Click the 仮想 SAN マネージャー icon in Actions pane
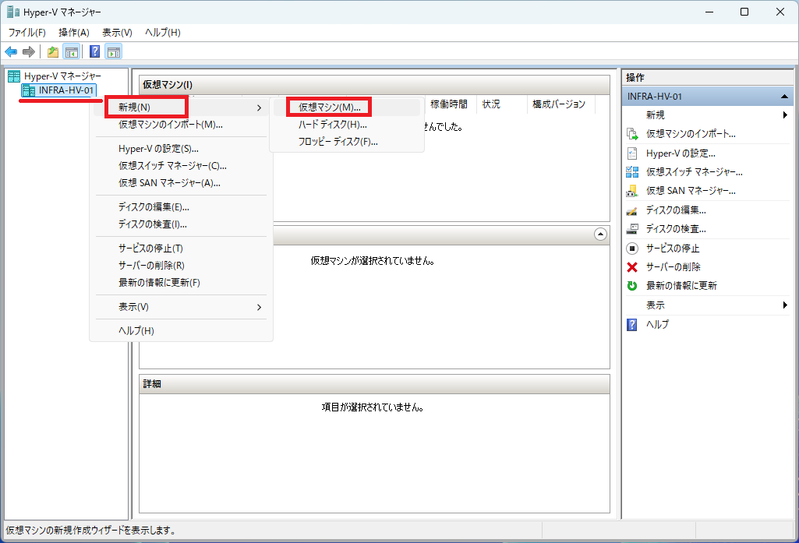This screenshot has width=799, height=543. (632, 191)
